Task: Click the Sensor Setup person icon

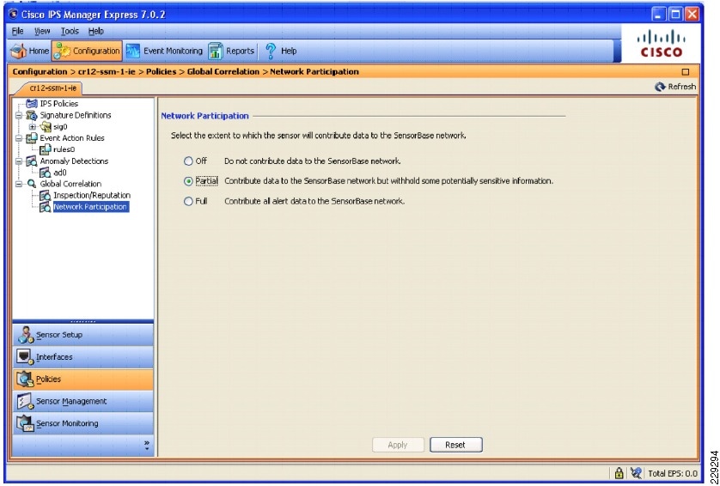Action: point(25,335)
